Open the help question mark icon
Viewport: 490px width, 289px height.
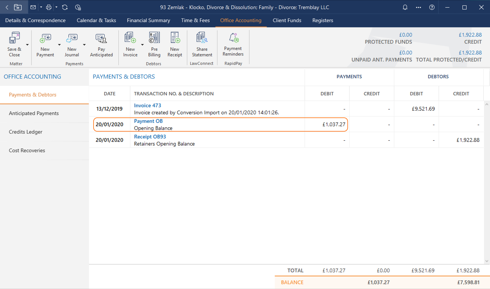[432, 7]
